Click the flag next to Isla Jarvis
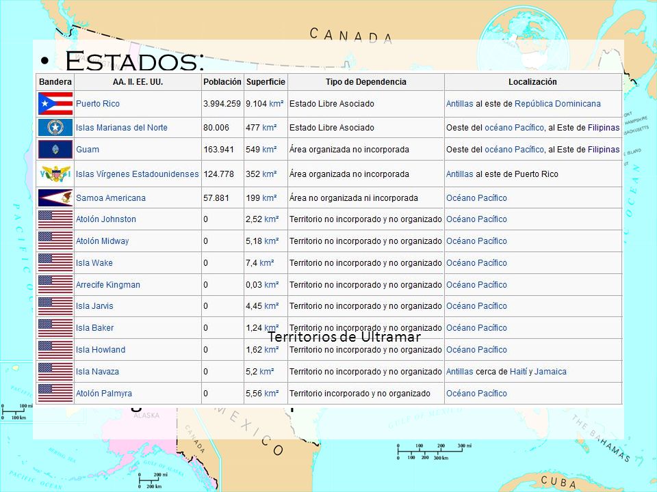 point(55,306)
